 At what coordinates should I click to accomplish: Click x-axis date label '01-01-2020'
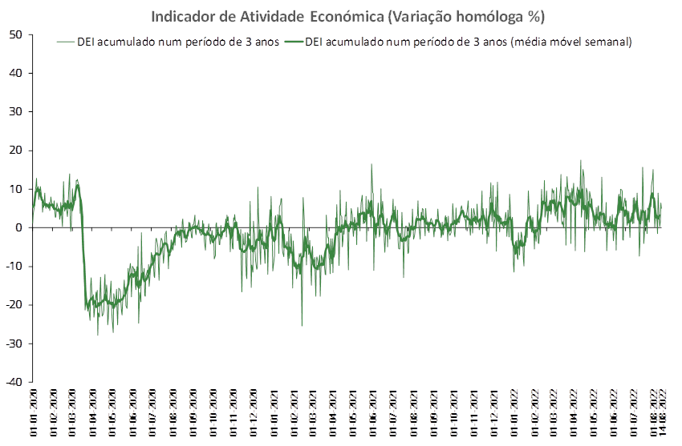click(x=34, y=412)
